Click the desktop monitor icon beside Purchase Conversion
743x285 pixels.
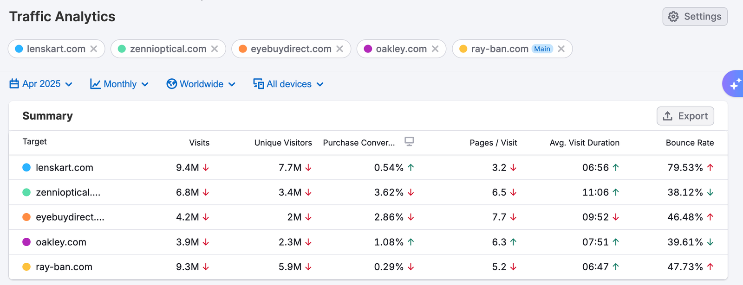(x=409, y=142)
